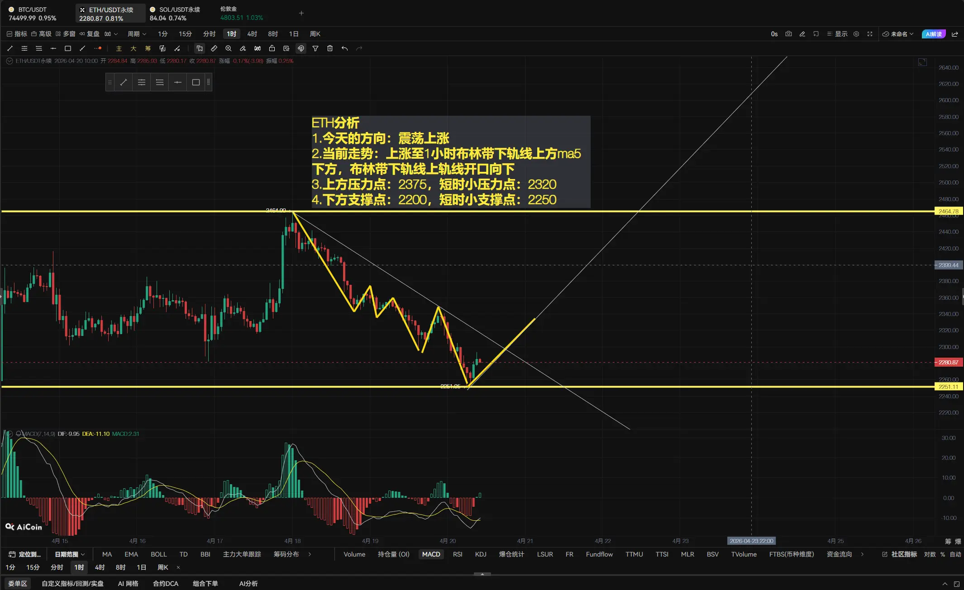This screenshot has width=964, height=590.
Task: Click the 2464.78 yellow price level label
Action: click(948, 211)
